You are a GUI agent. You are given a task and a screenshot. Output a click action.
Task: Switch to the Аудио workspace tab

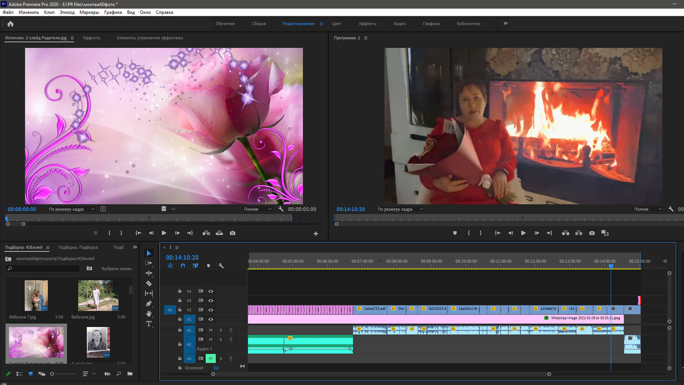[x=400, y=24]
